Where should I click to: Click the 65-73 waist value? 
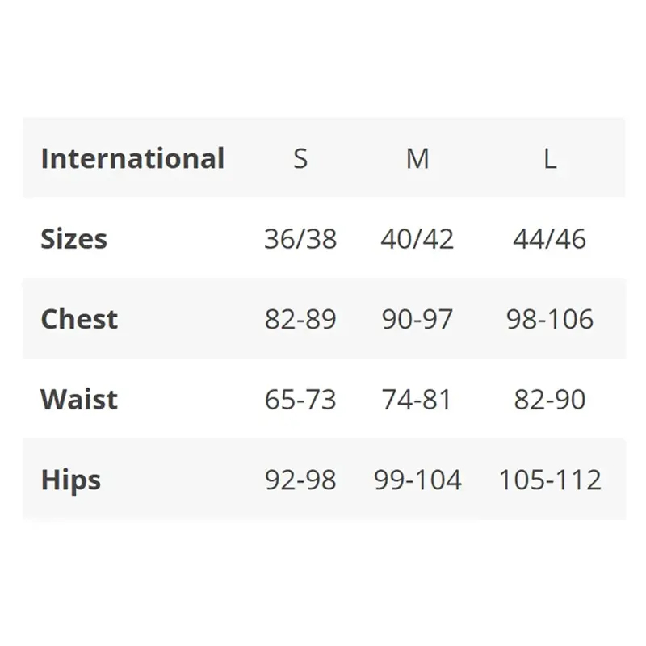[x=300, y=400]
